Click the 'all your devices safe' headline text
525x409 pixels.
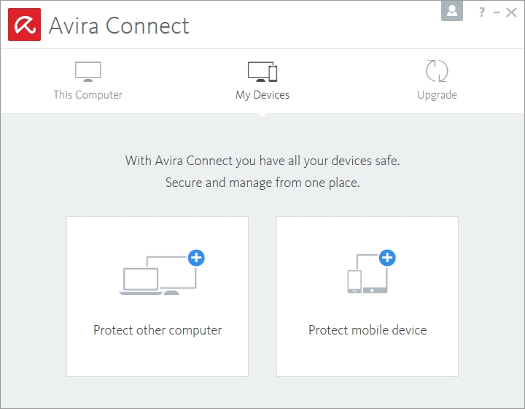coord(262,160)
